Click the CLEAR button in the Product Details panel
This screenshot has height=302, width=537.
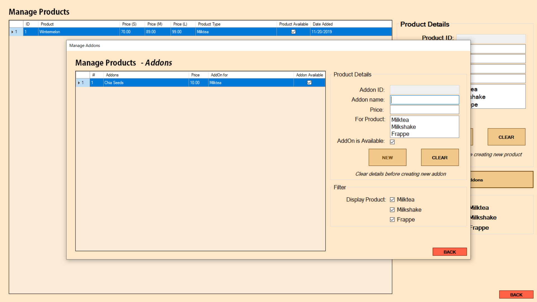click(x=506, y=137)
